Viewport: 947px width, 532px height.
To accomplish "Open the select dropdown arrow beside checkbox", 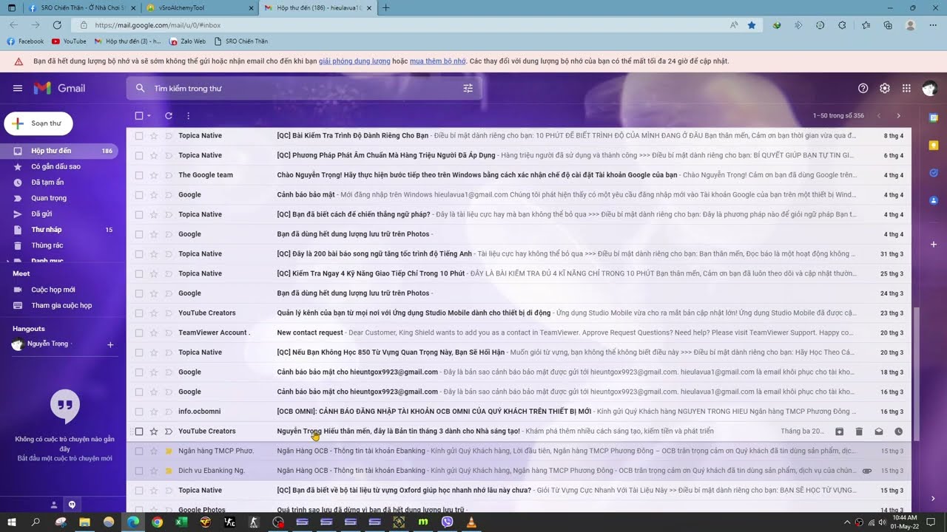I will point(149,116).
